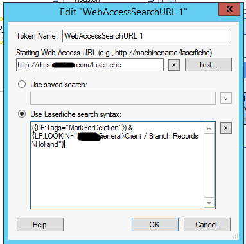Click the scroll up arrow in the syntax box
The image size is (246, 244).
209,129
